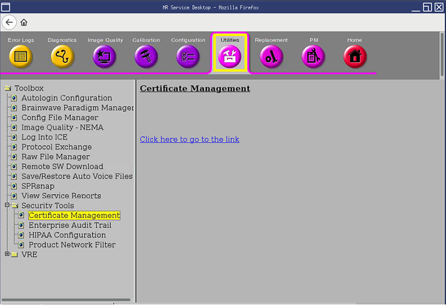Follow the 'Click here to go to the link' hyperlink
The height and width of the screenshot is (305, 446).
[x=190, y=139]
